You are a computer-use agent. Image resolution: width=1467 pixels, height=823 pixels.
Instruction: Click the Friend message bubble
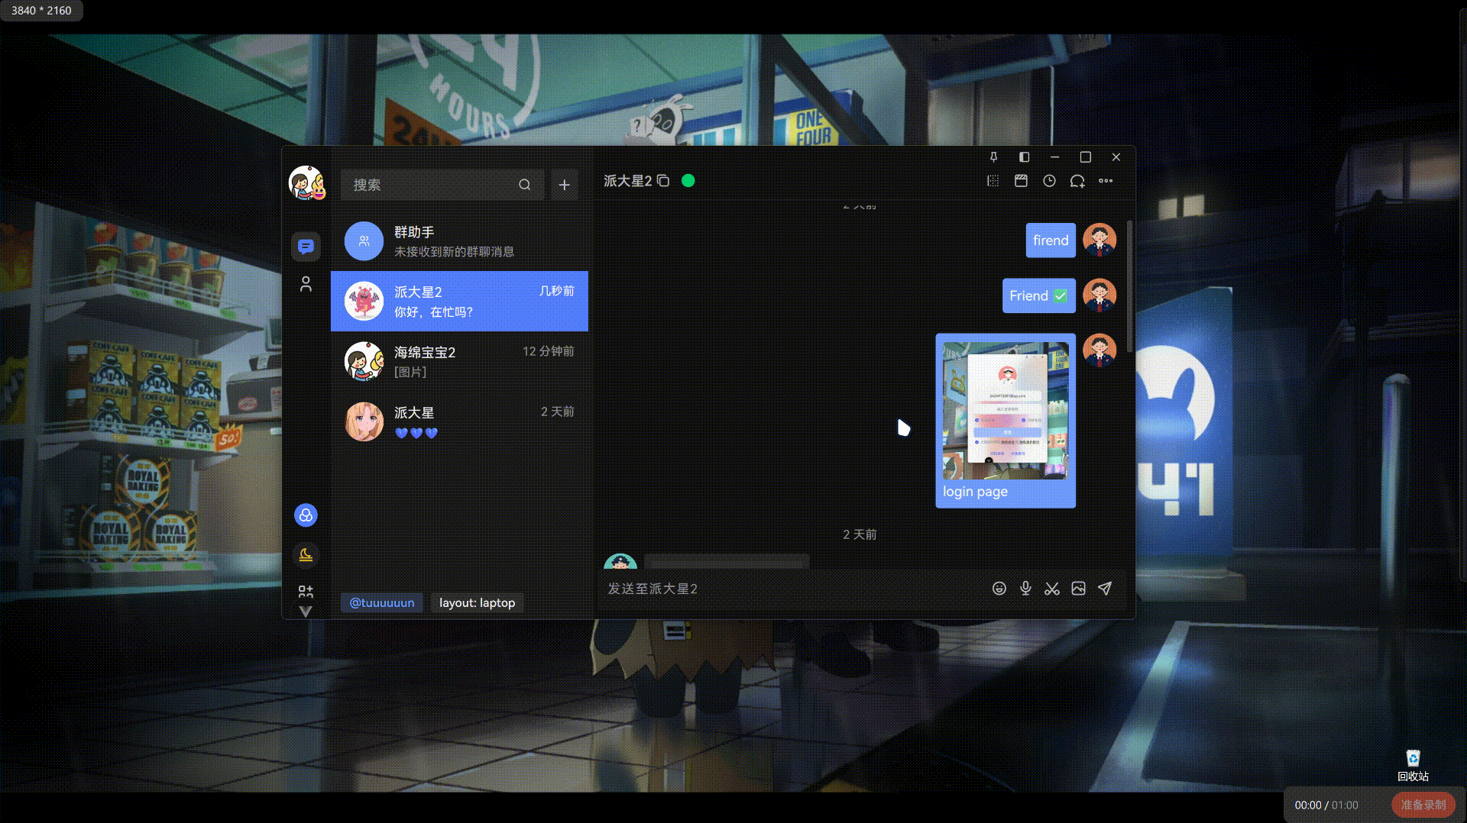(x=1038, y=295)
